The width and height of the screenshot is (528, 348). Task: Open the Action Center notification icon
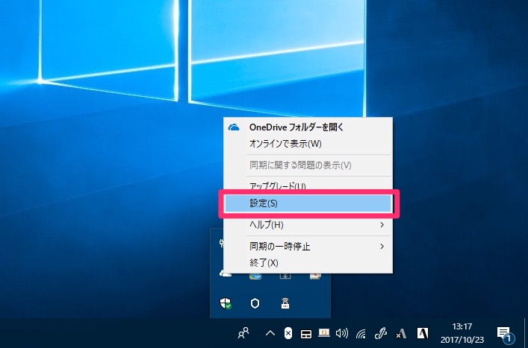pyautogui.click(x=506, y=334)
